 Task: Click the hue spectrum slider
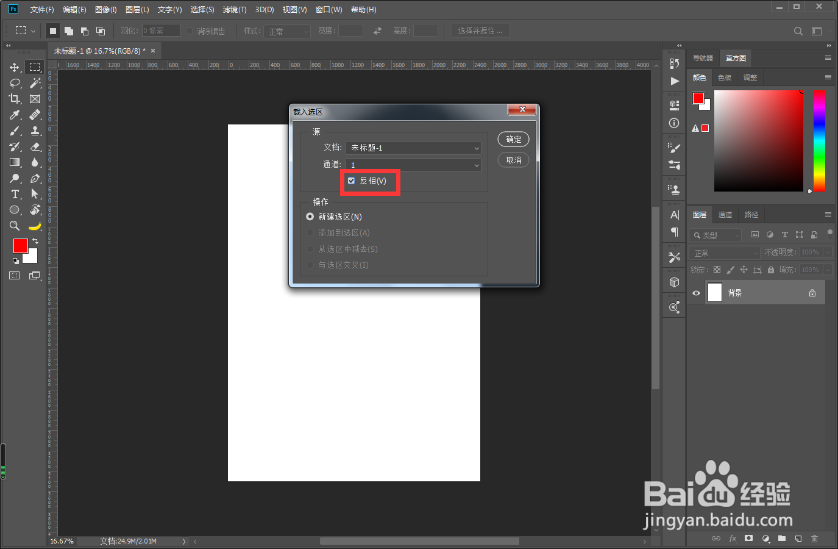[x=819, y=141]
